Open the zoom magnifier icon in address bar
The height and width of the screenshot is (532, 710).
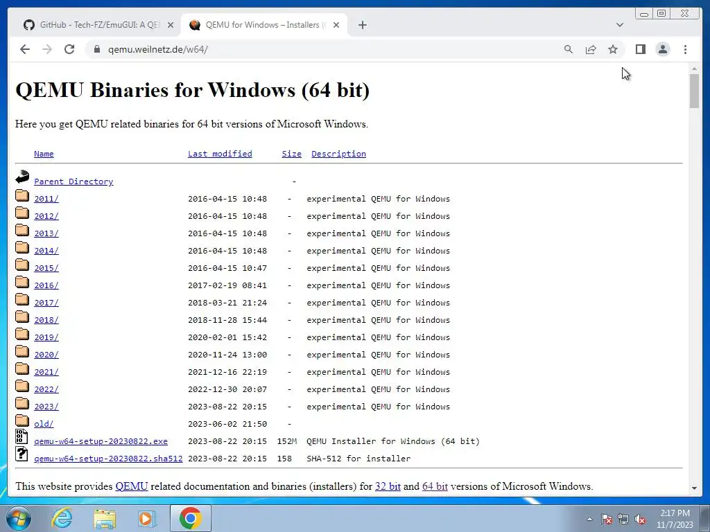(x=569, y=49)
